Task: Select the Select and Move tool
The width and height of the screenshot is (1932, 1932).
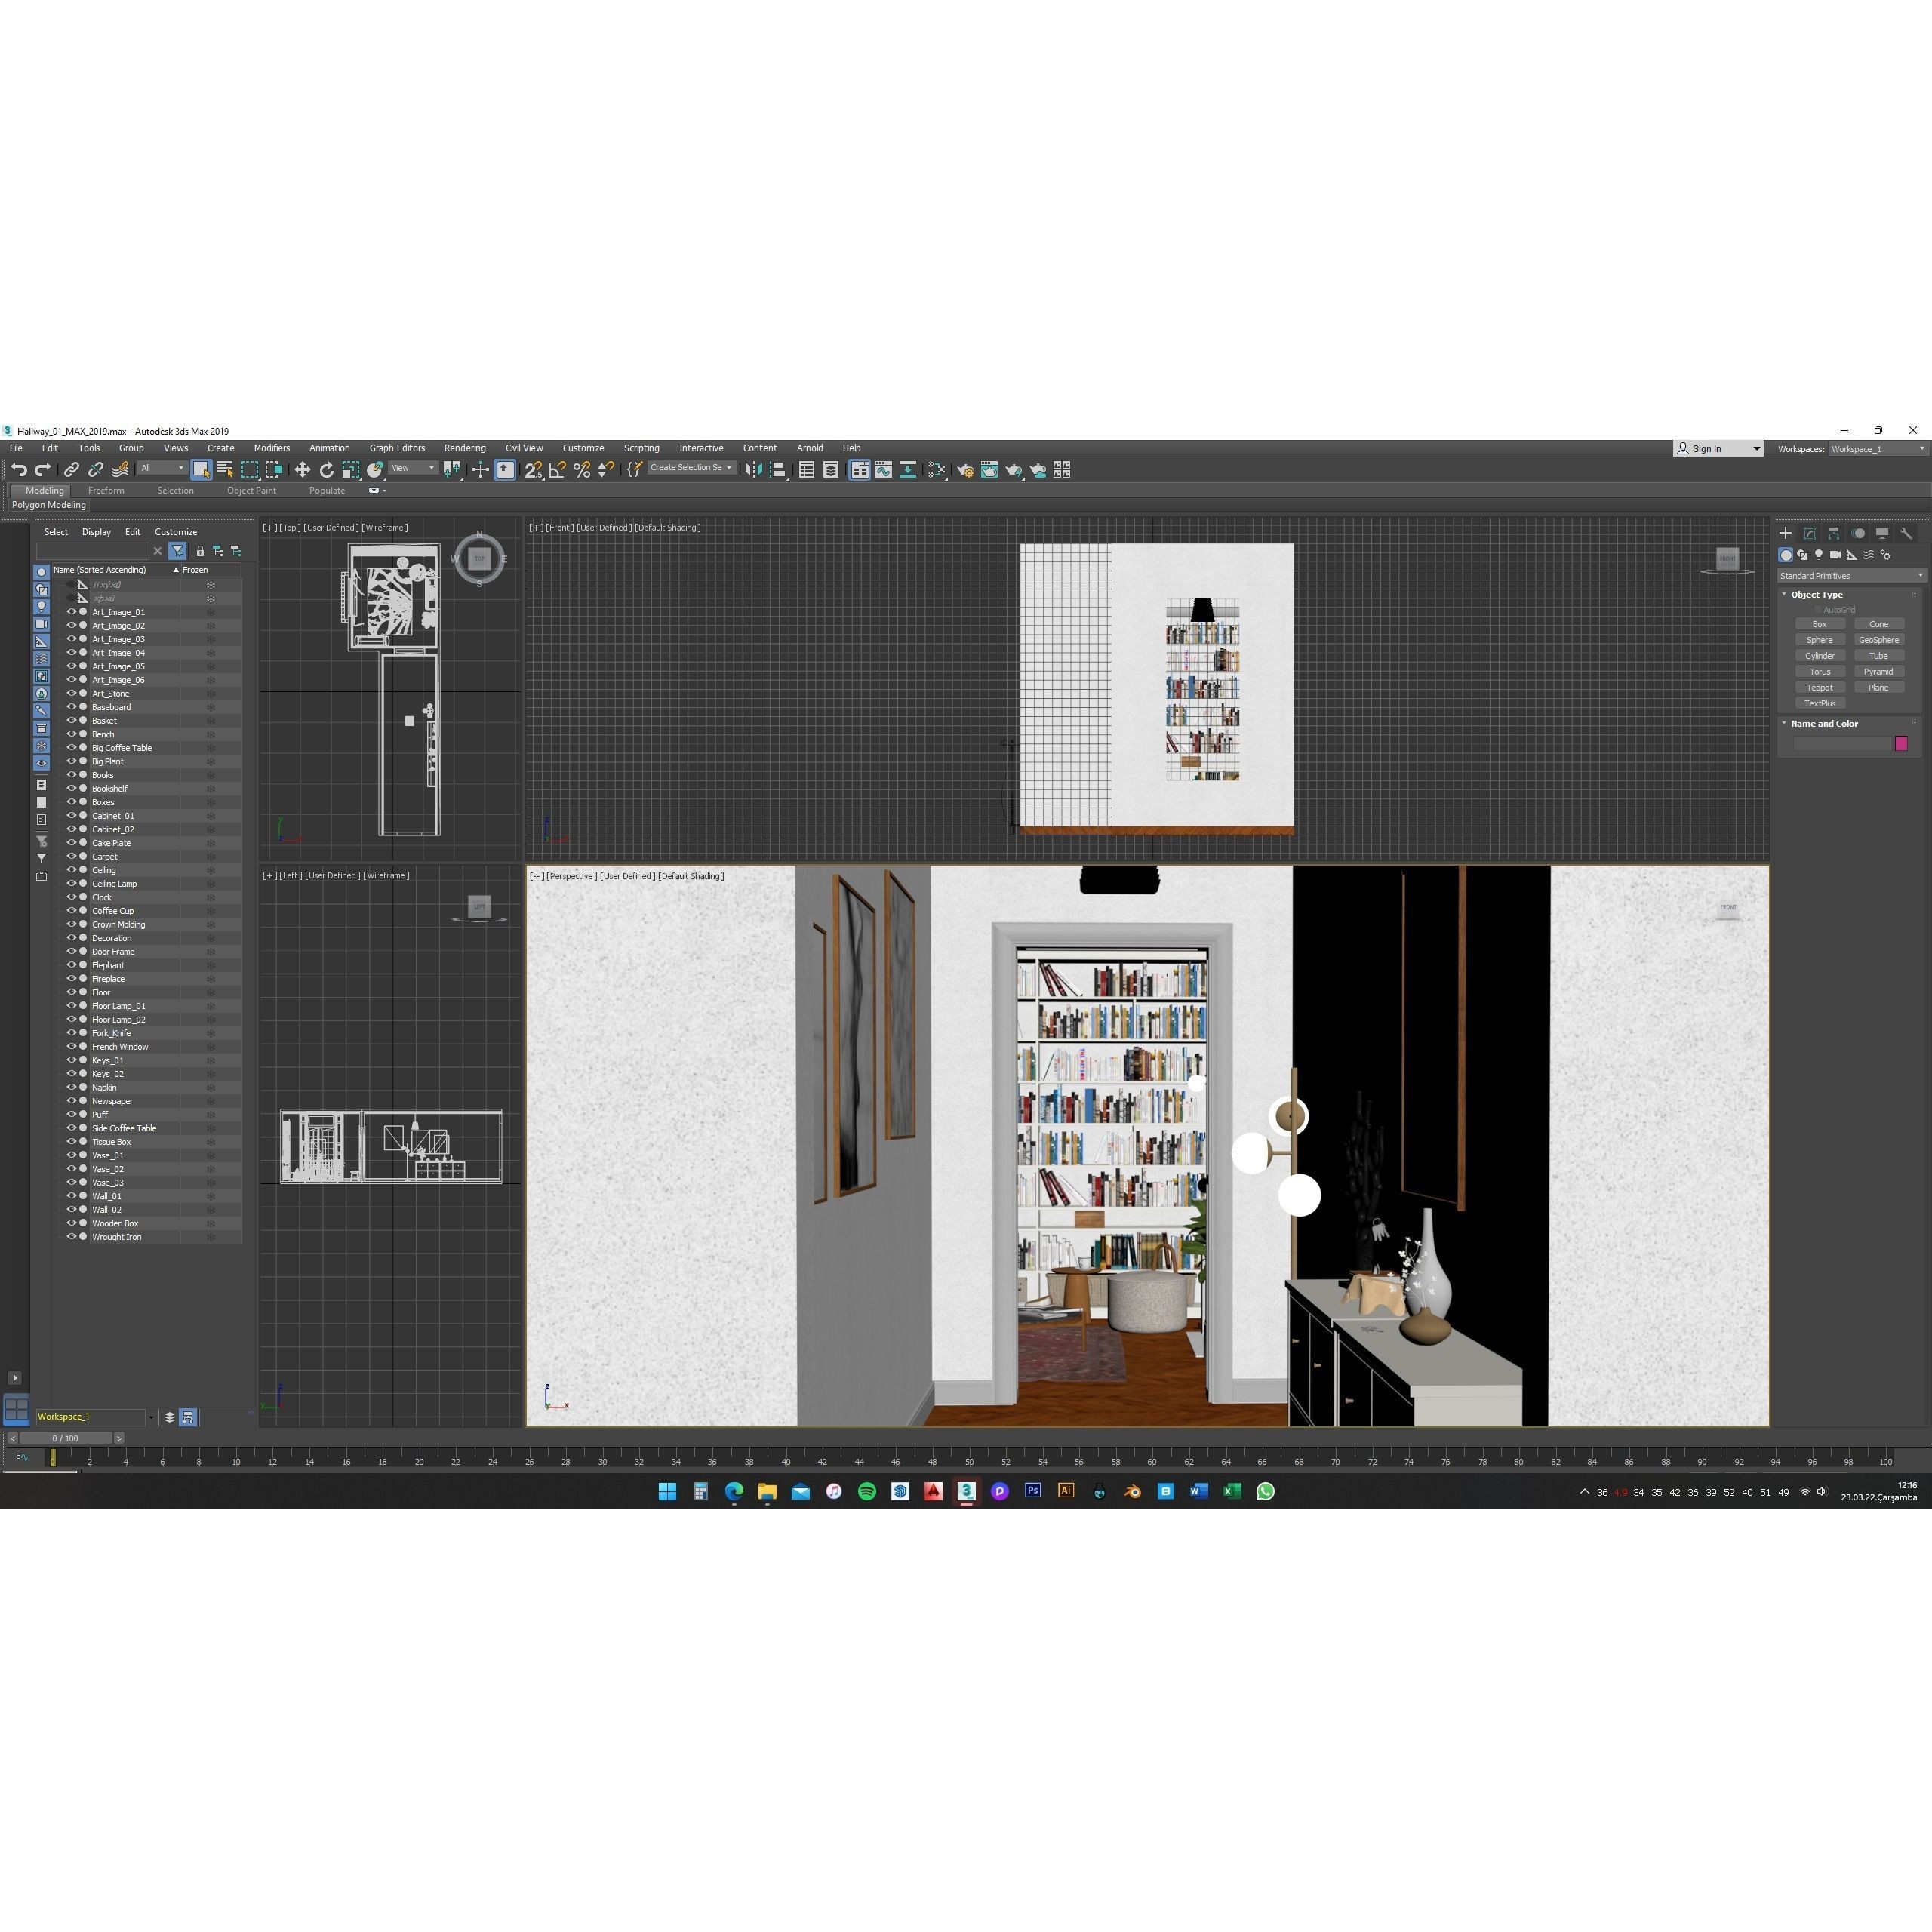Action: (x=303, y=470)
